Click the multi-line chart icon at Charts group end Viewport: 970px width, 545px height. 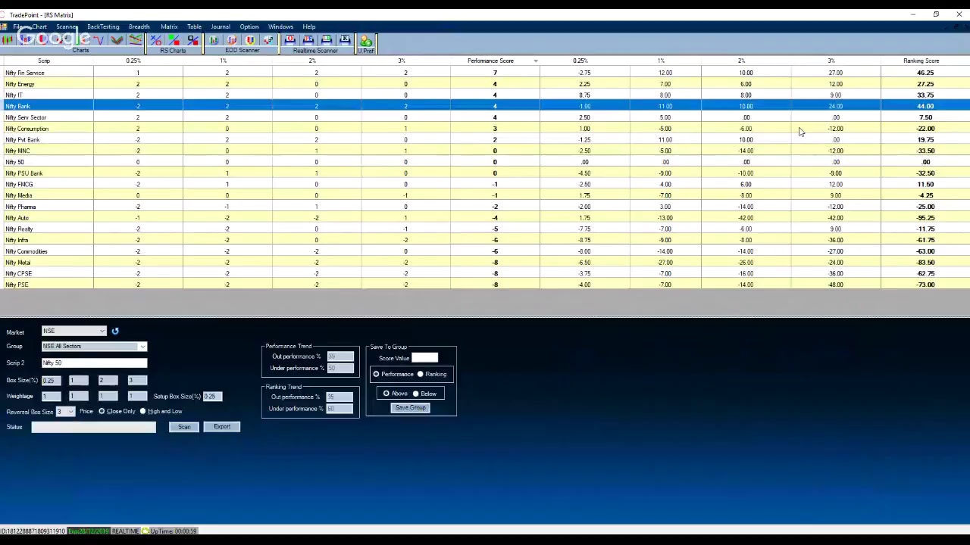coord(135,40)
